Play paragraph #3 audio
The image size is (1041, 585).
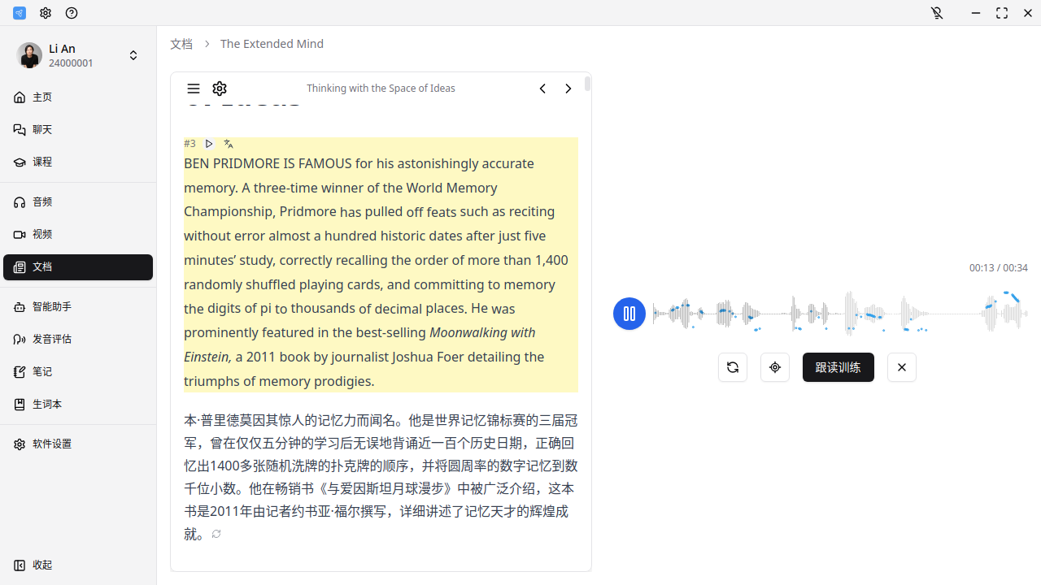[209, 144]
